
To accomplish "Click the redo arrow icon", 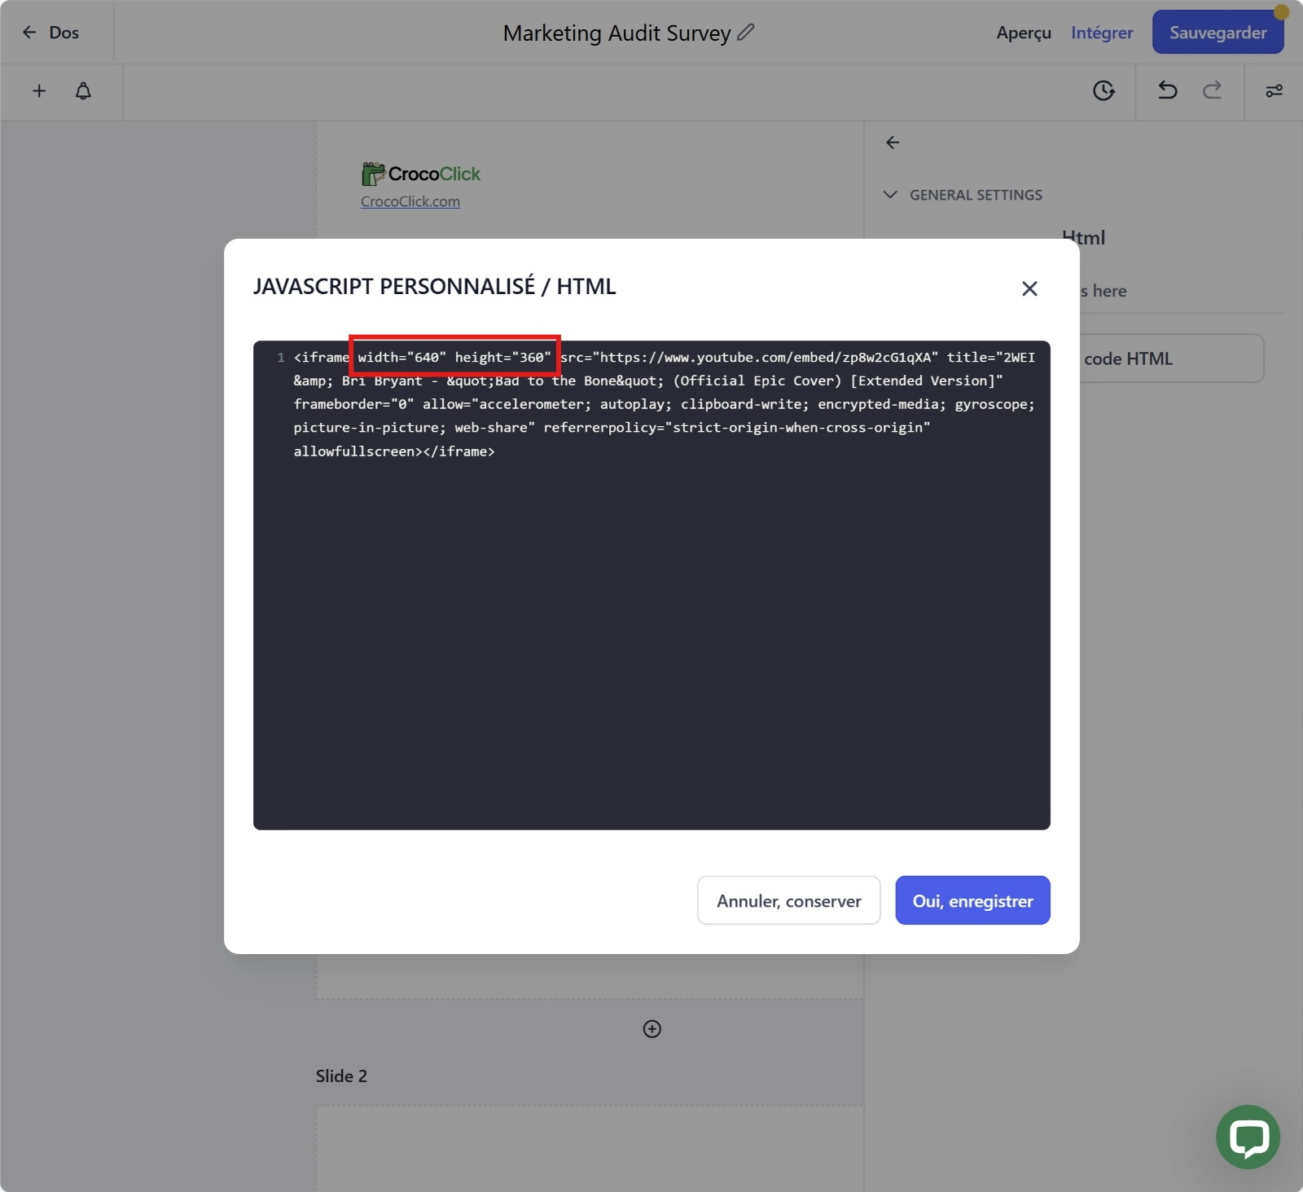I will tap(1212, 90).
